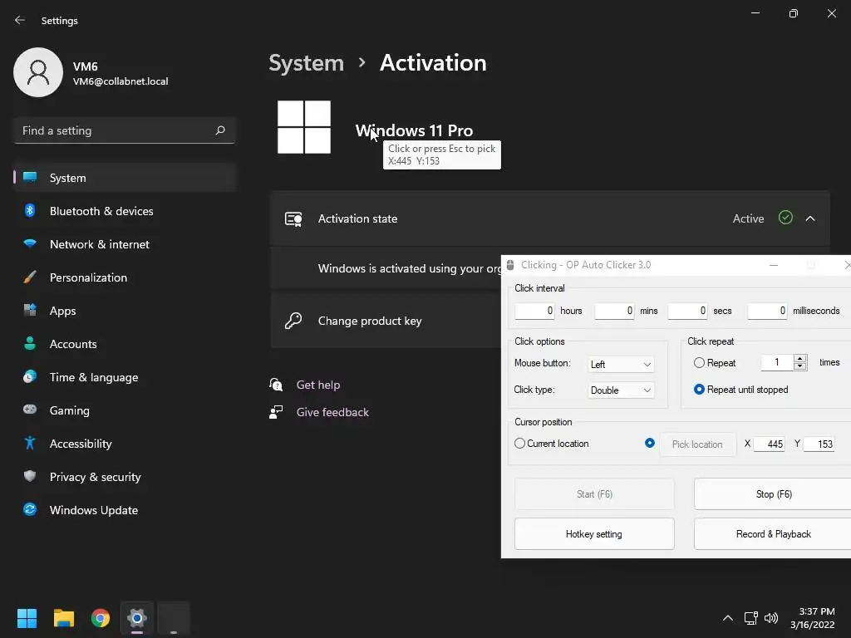Decrease the repeat times spinner
Image resolution: width=851 pixels, height=638 pixels.
pos(799,366)
